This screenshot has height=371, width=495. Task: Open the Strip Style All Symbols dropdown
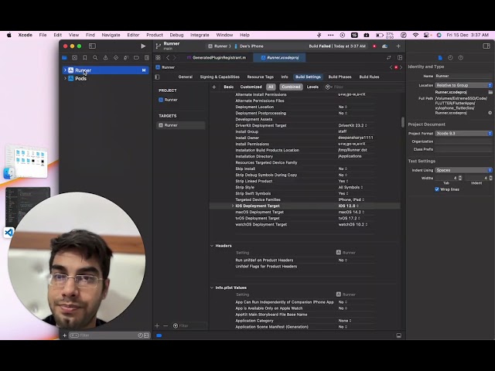tap(350, 187)
